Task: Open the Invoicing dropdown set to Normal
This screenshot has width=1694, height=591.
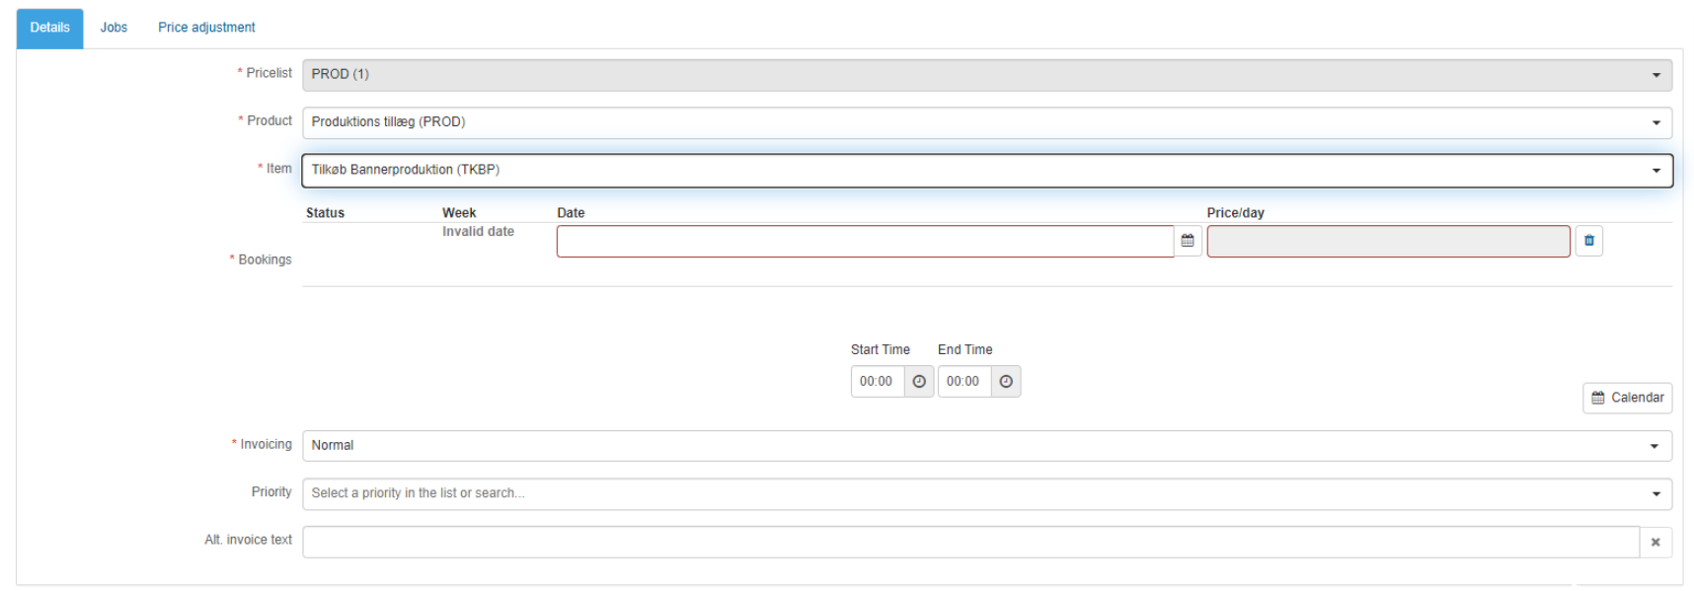Action: 987,446
